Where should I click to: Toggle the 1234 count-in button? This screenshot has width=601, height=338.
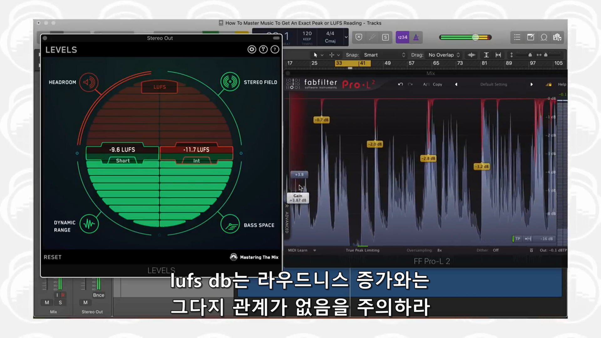click(403, 37)
